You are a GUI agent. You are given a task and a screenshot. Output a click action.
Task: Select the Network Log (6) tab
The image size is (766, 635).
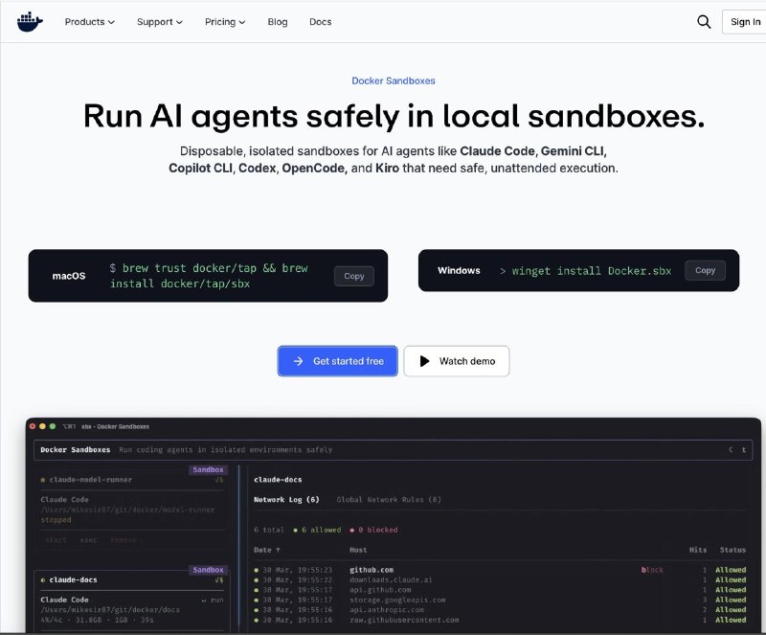(x=286, y=500)
